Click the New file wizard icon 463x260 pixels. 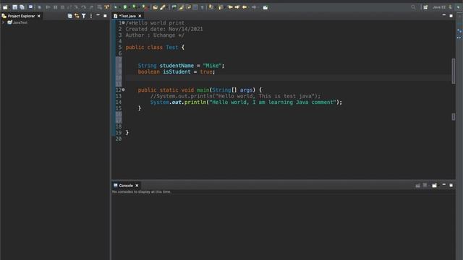5,7
